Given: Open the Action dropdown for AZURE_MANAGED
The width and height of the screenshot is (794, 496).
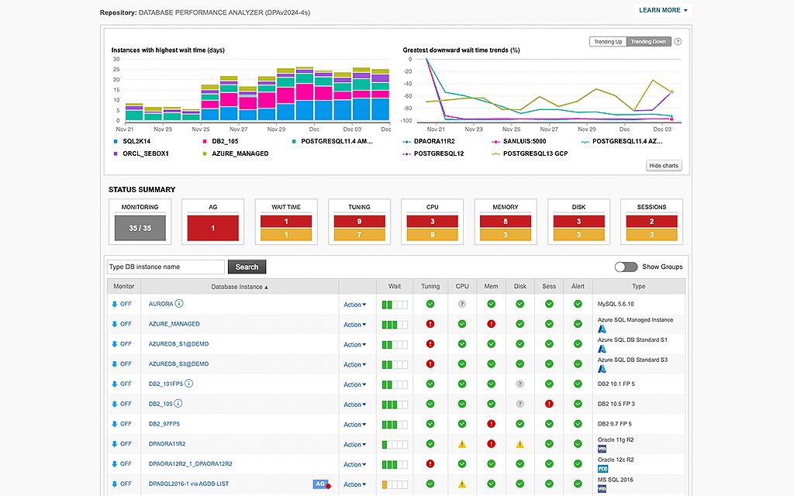Looking at the screenshot, I should pos(355,325).
